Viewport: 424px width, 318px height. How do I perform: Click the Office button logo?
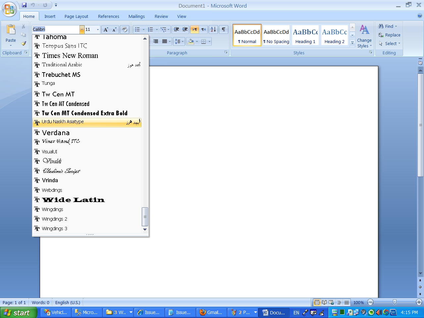tap(9, 9)
